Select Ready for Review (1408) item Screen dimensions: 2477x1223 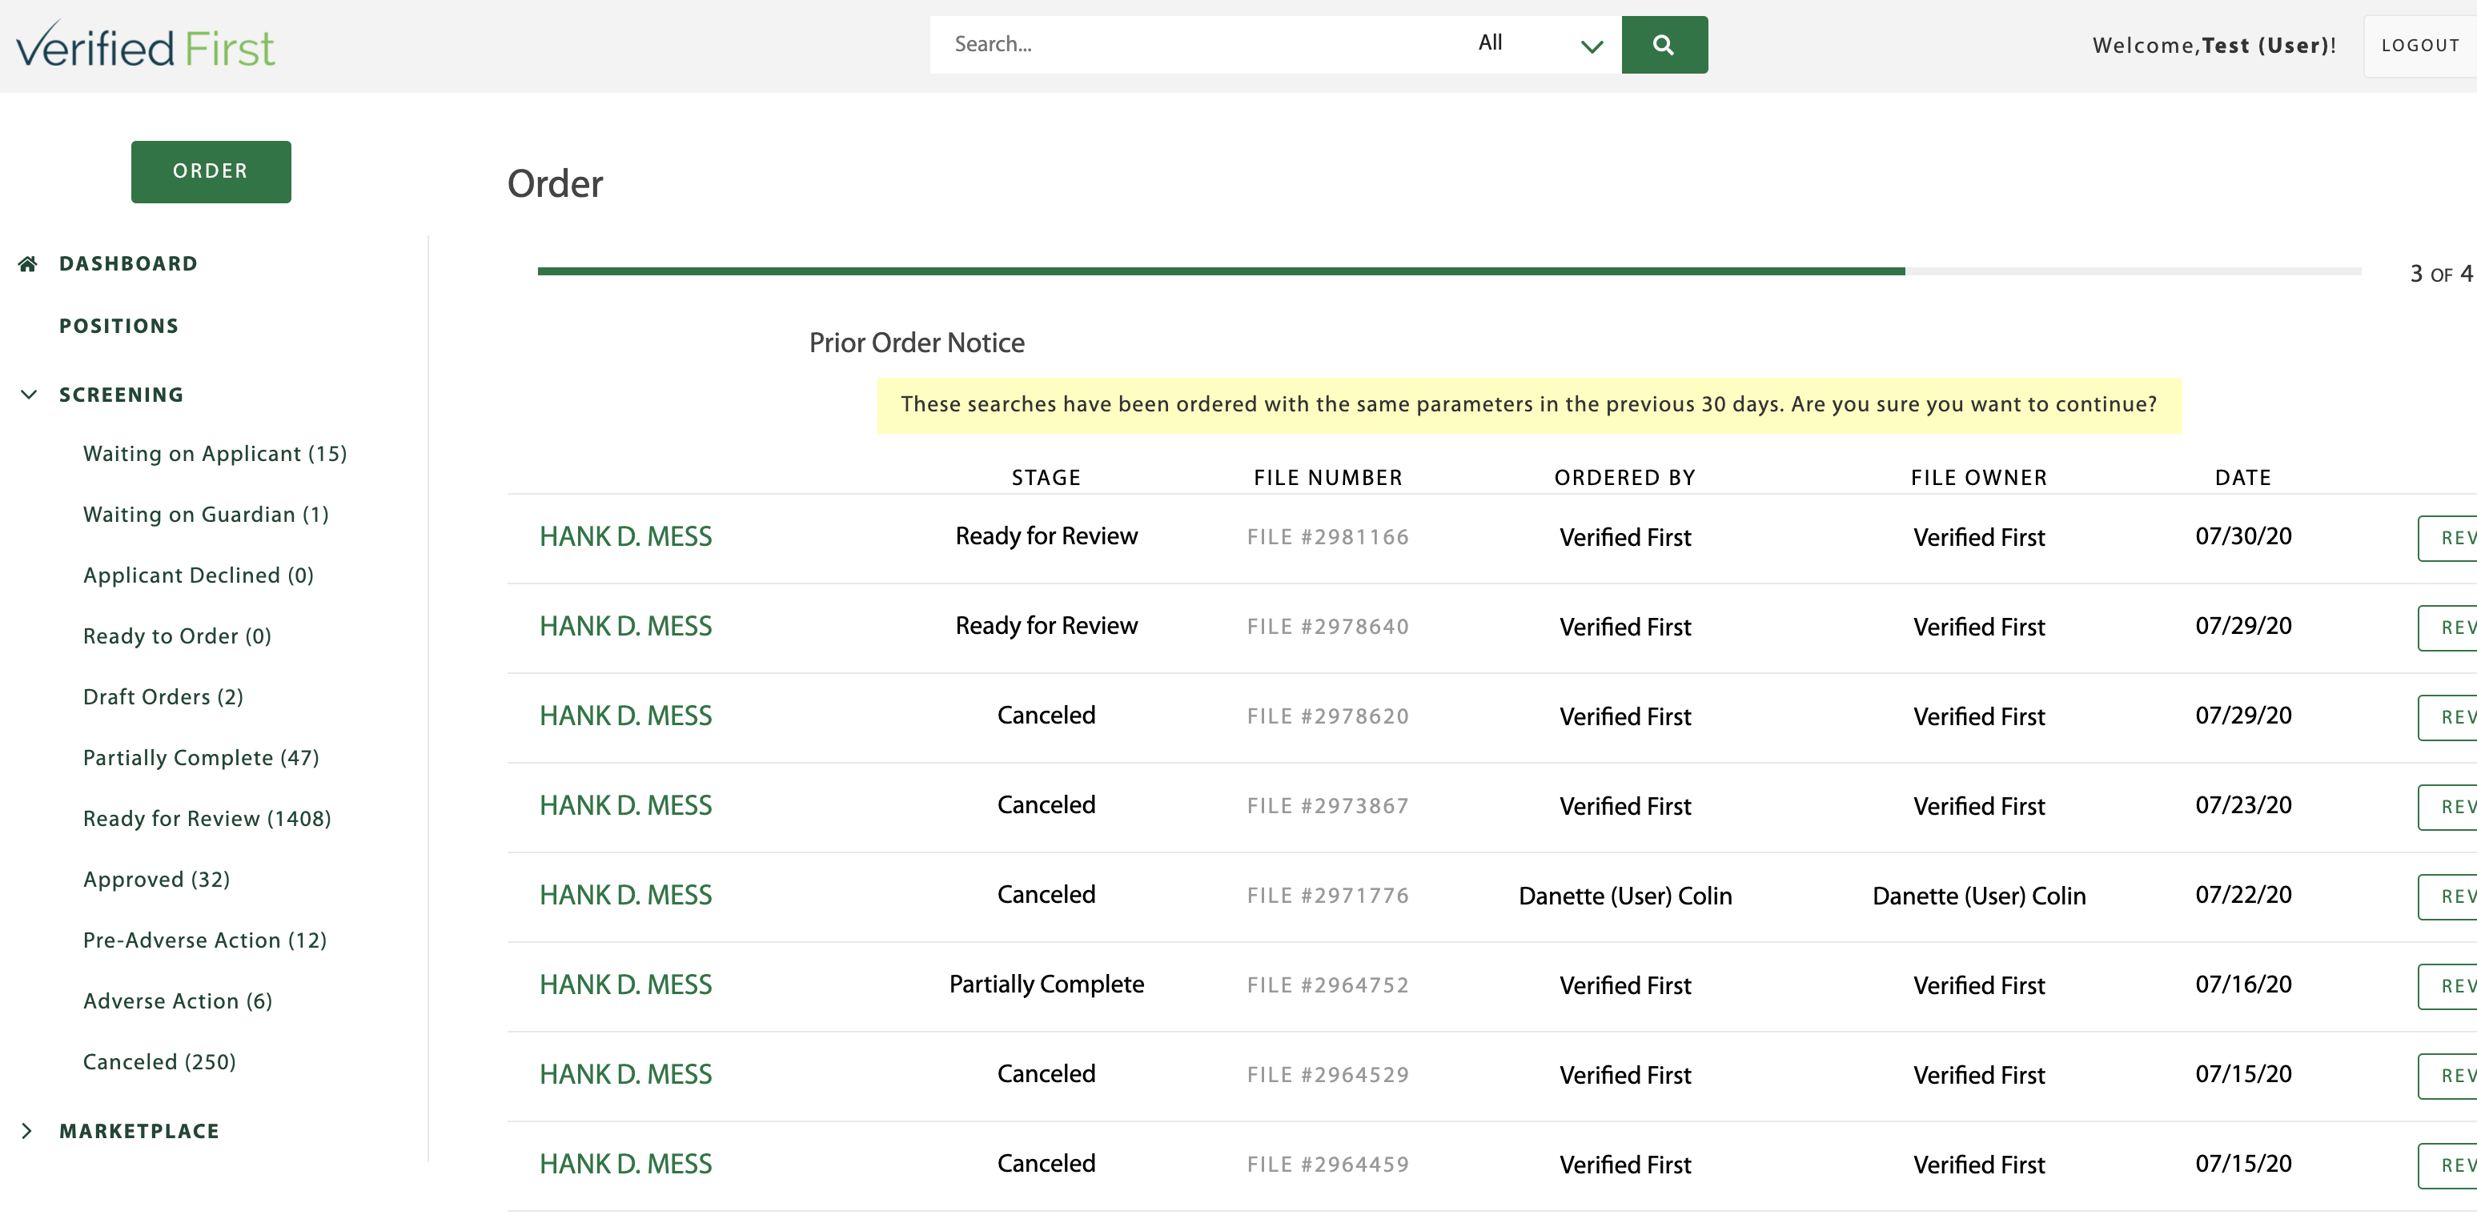(207, 818)
